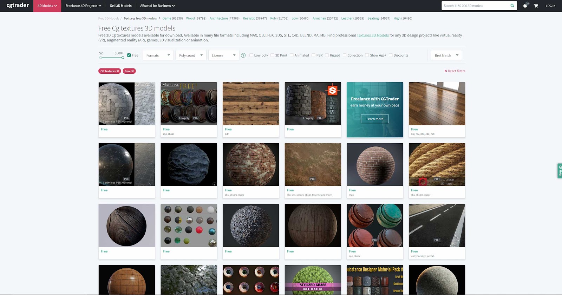This screenshot has height=295, width=562.
Task: Open the shopping cart
Action: point(536,6)
